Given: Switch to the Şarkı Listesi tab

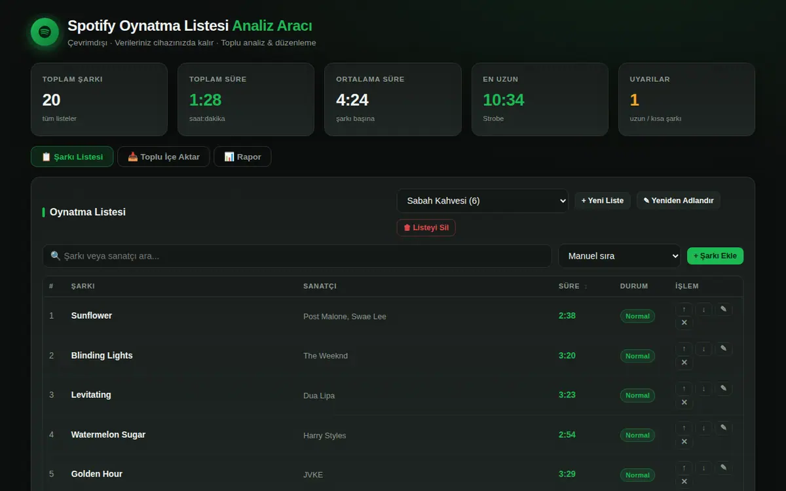Looking at the screenshot, I should [x=72, y=157].
